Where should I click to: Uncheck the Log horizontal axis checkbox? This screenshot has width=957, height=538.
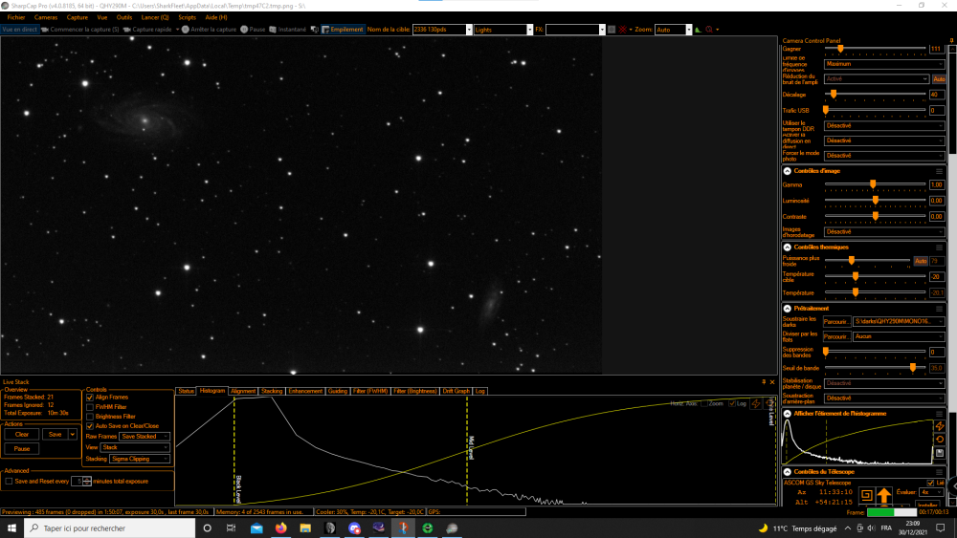click(732, 403)
